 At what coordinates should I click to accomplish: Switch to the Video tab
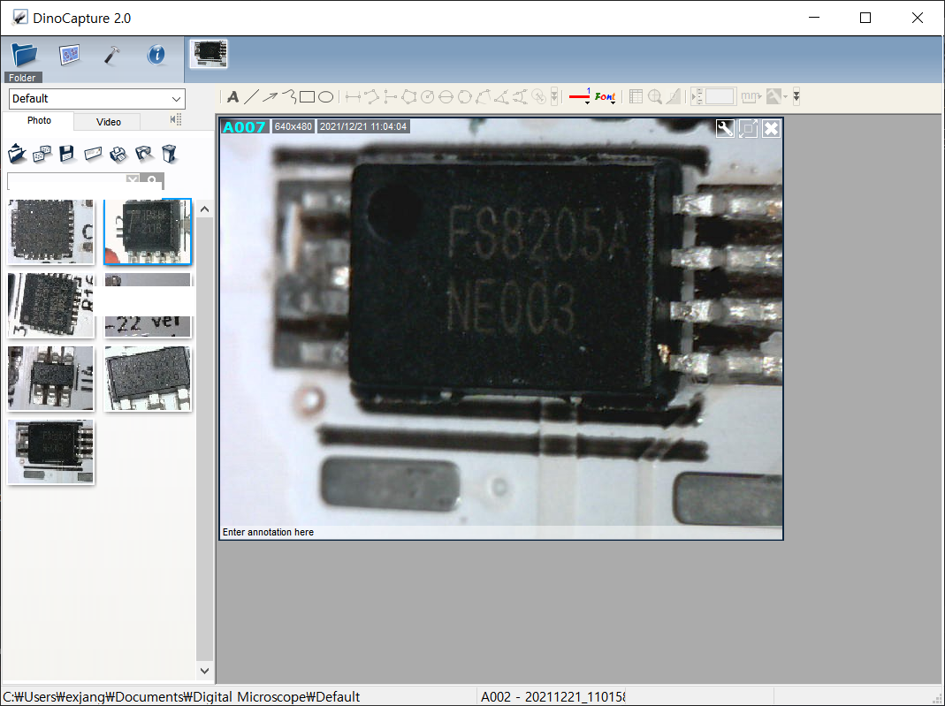(109, 122)
